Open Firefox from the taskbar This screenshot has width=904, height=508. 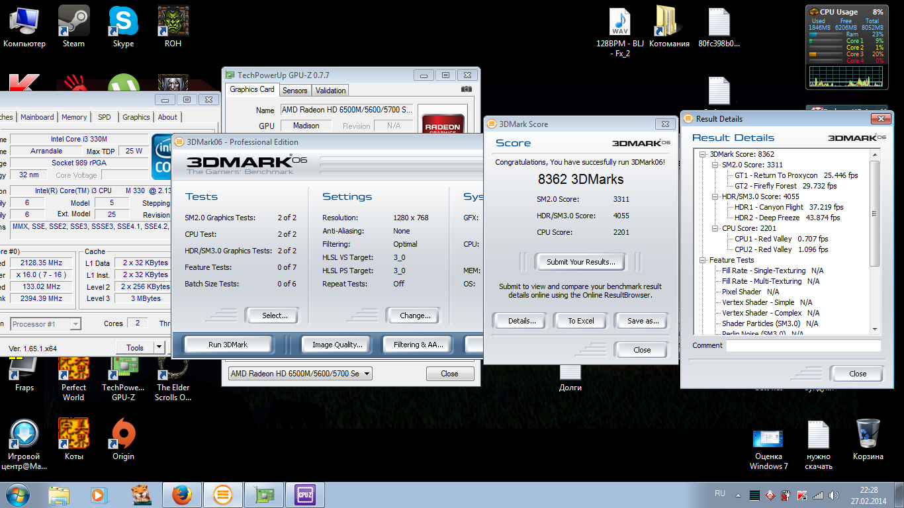click(181, 494)
